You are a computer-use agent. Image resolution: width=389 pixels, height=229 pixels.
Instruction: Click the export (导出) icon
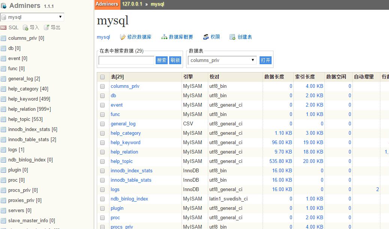(47, 27)
